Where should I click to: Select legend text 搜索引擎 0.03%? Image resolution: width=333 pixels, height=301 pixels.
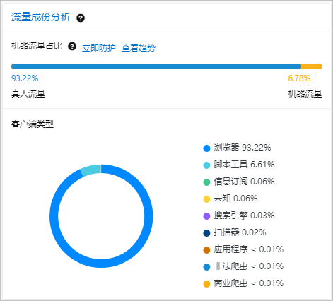click(244, 216)
